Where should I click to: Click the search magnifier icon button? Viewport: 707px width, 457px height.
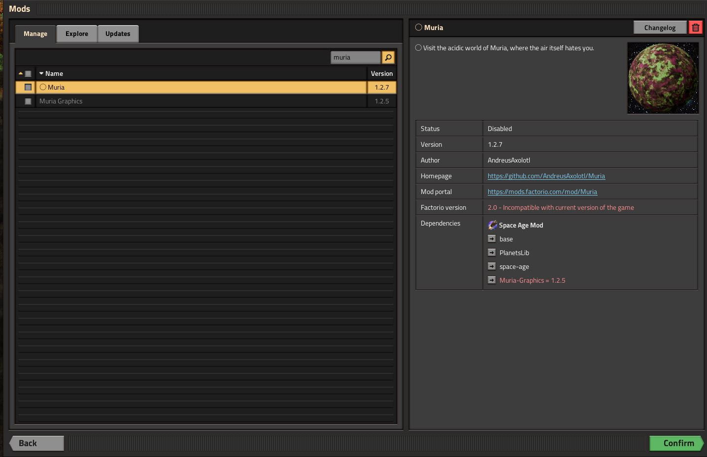coord(388,58)
